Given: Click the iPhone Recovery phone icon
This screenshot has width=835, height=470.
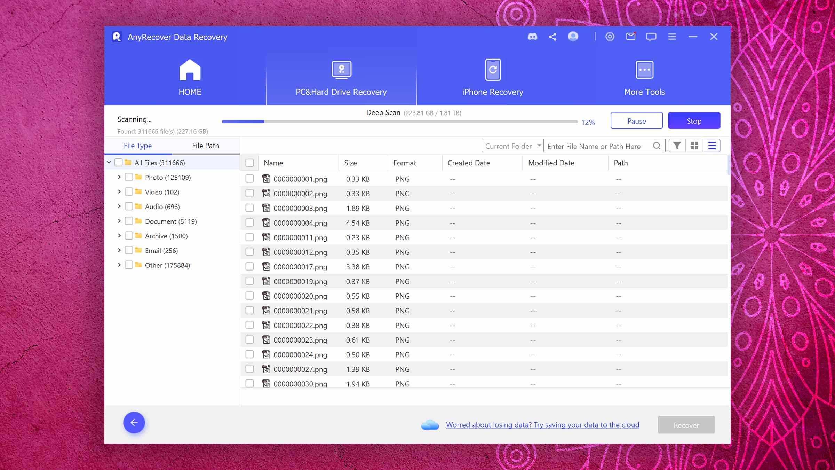Looking at the screenshot, I should (x=493, y=70).
